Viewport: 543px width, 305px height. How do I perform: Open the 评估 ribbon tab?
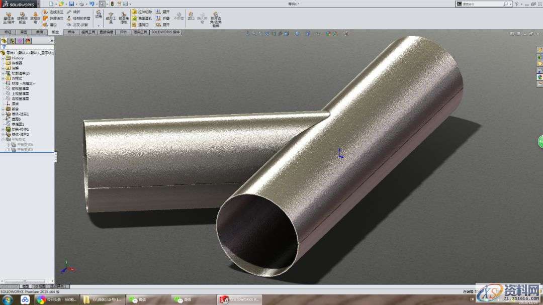coord(121,31)
